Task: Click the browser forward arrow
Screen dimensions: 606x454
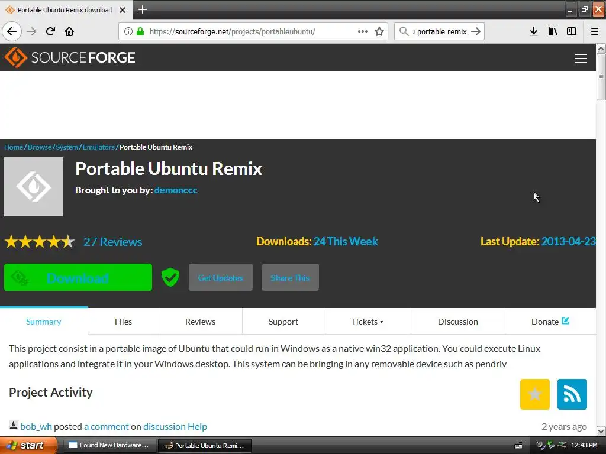Action: (31, 31)
